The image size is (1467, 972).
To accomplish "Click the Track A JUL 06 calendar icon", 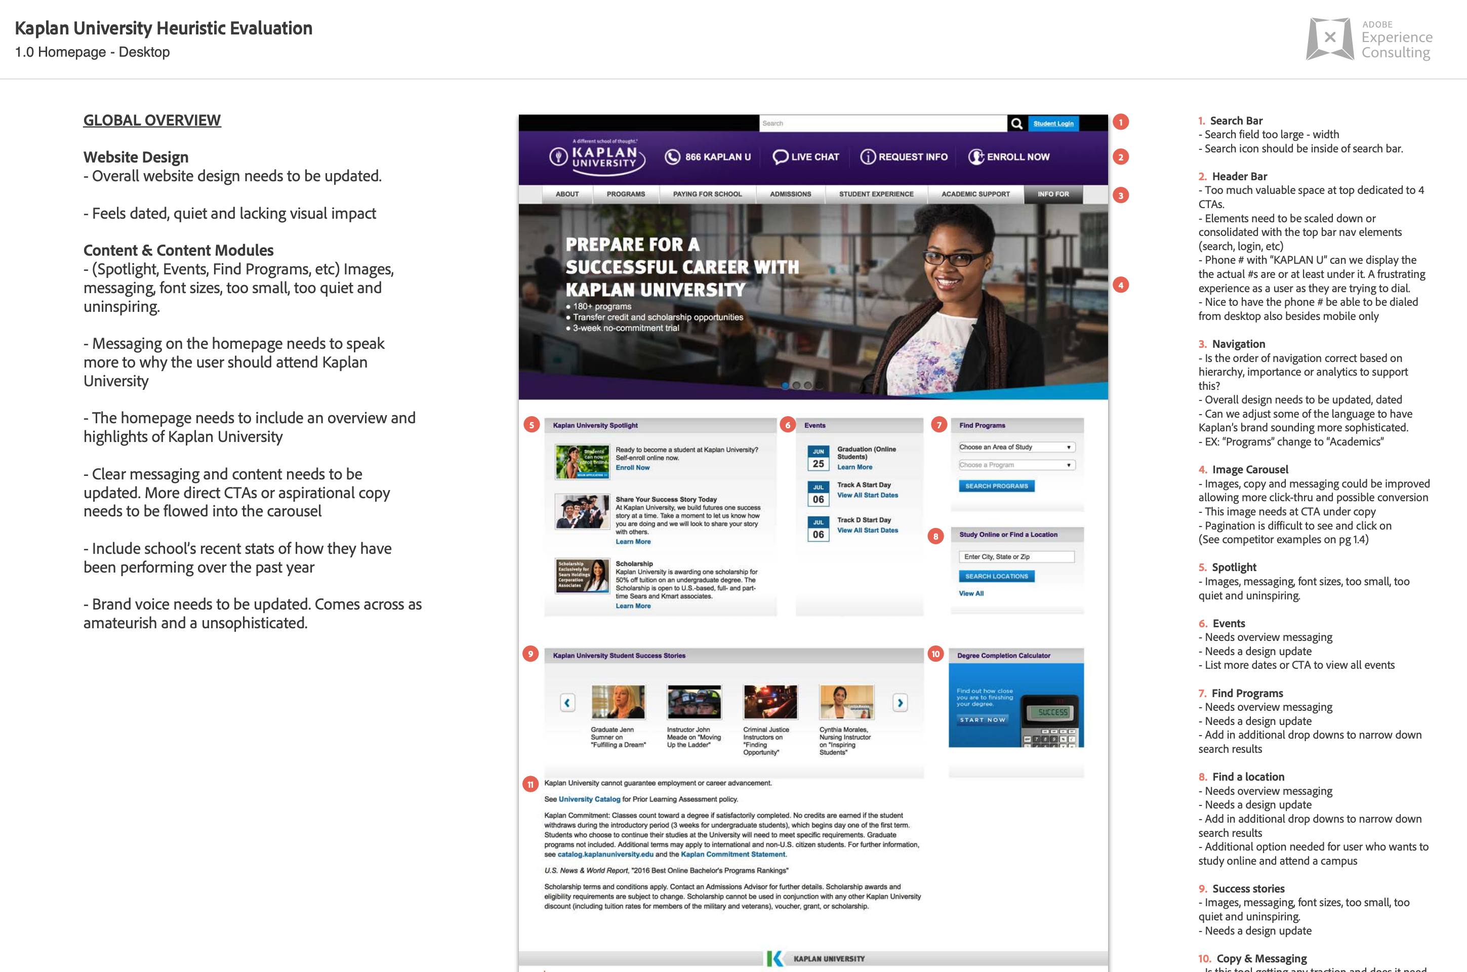I will point(818,494).
